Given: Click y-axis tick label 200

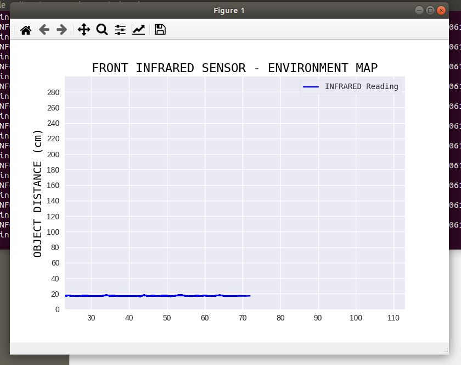Looking at the screenshot, I should (x=53, y=154).
